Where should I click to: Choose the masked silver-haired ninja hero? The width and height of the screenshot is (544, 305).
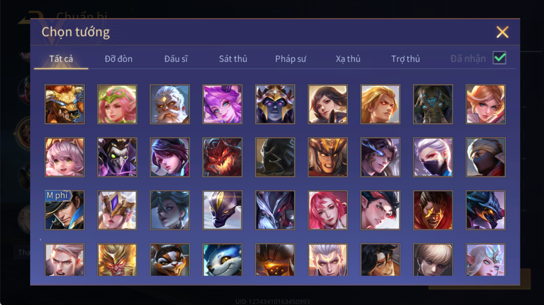click(433, 157)
